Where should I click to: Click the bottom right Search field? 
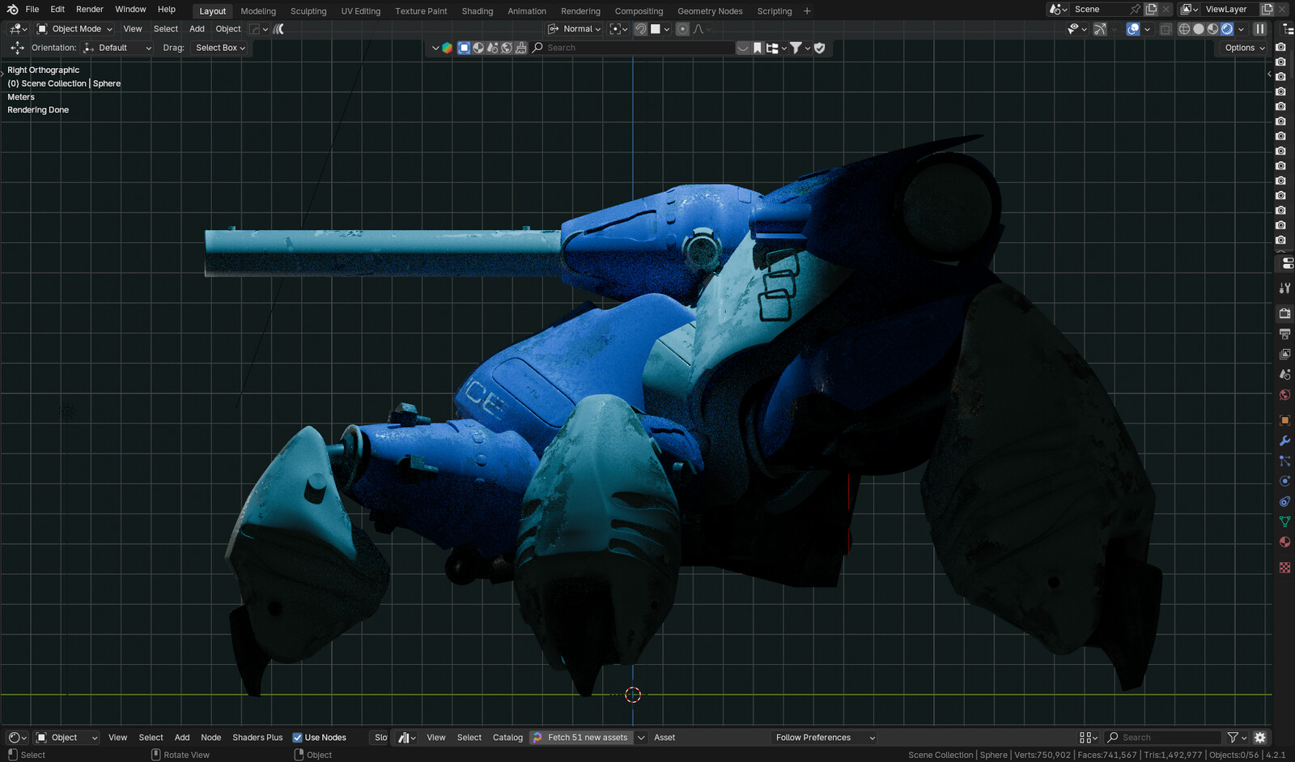pos(1163,738)
